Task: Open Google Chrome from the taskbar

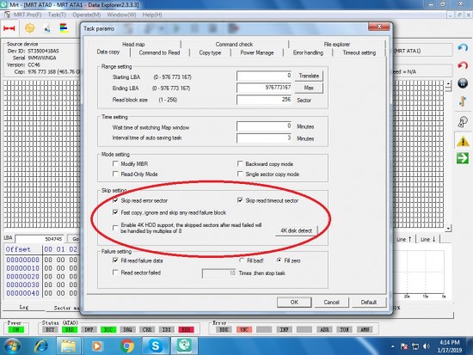Action: 127,346
